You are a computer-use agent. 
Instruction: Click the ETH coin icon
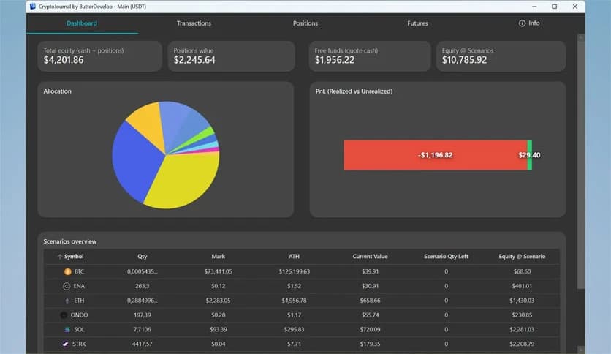coord(67,300)
